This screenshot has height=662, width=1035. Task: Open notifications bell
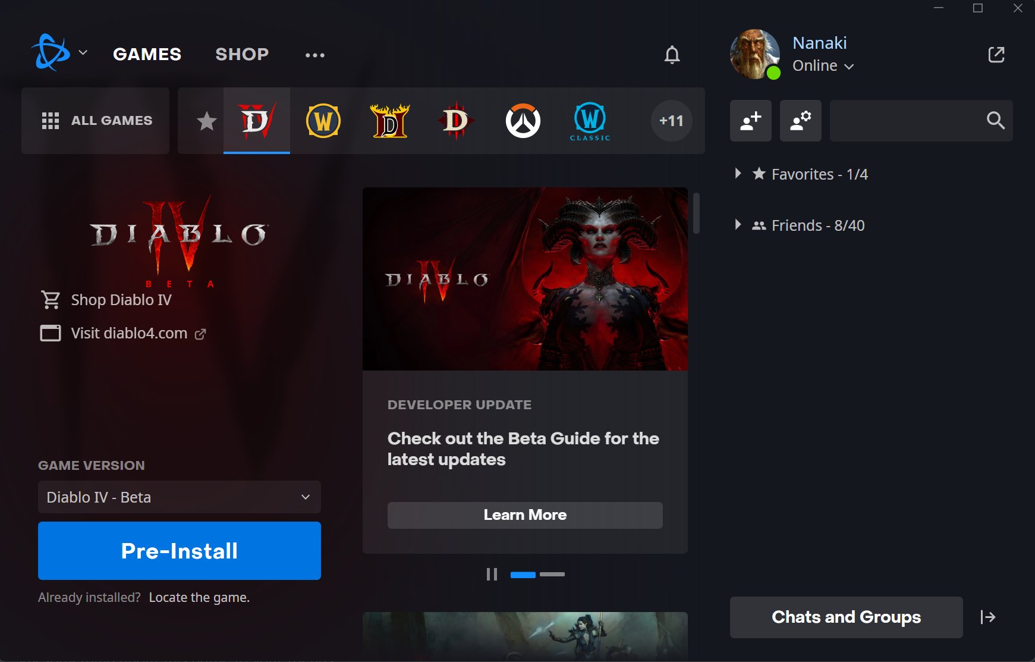click(672, 55)
